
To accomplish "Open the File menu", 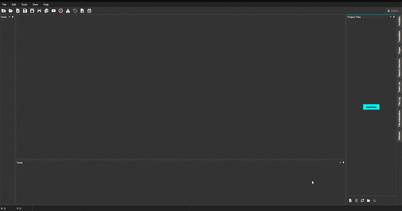I will (4, 4).
